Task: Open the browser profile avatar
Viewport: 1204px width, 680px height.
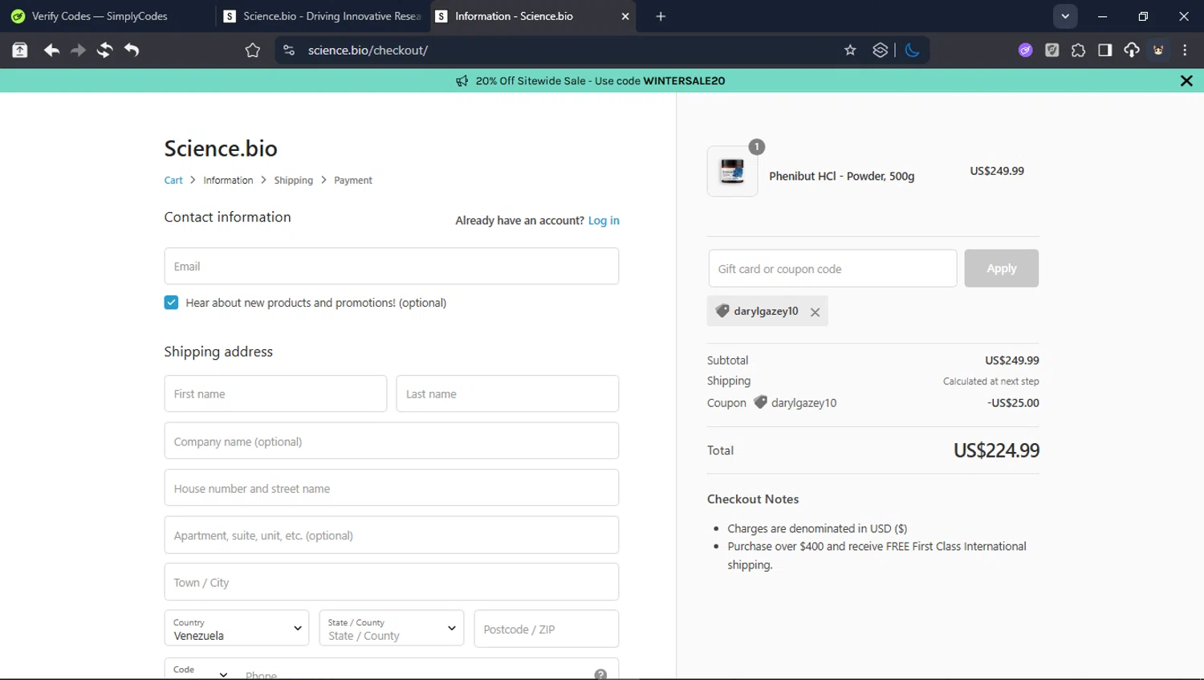Action: pos(1158,51)
